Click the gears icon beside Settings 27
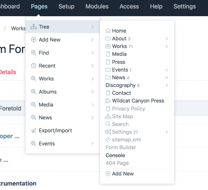208x190 pixels. tap(108, 132)
